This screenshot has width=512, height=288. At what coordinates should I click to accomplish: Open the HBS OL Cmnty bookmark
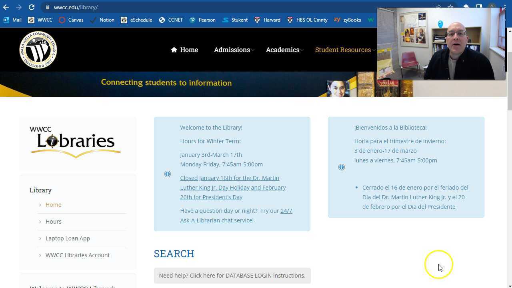point(308,20)
